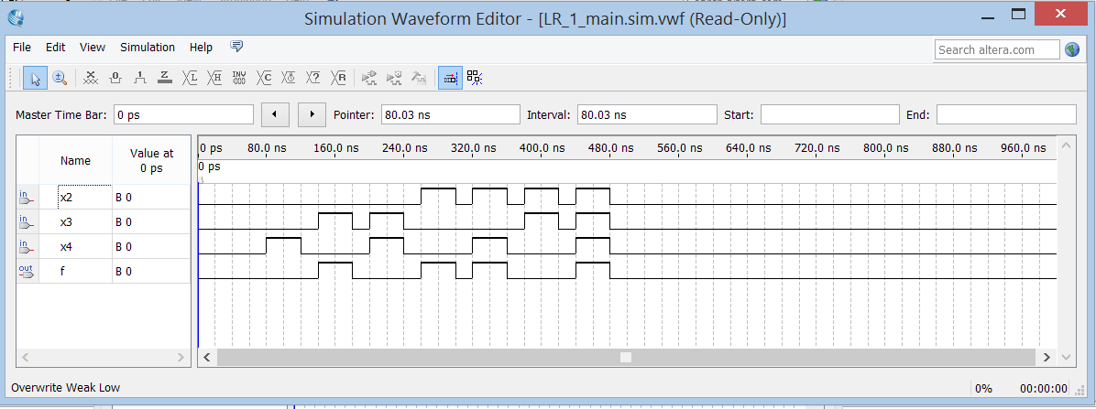Open Count Value (C) tool

pos(264,78)
